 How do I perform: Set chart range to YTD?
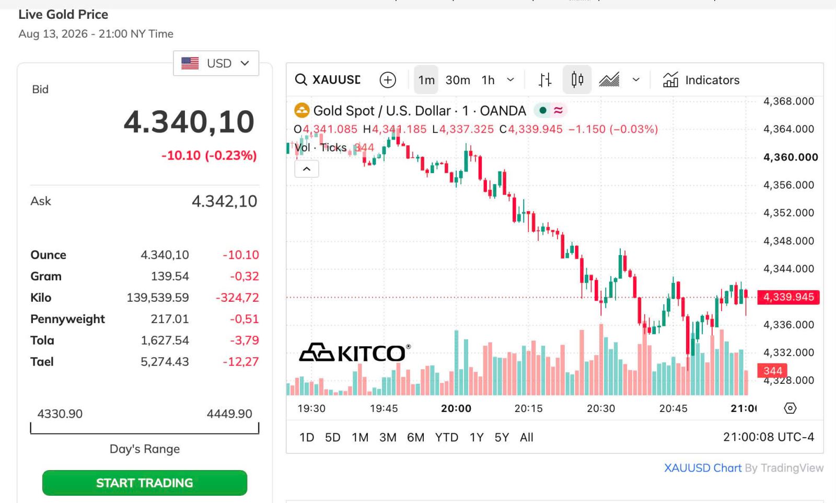447,437
